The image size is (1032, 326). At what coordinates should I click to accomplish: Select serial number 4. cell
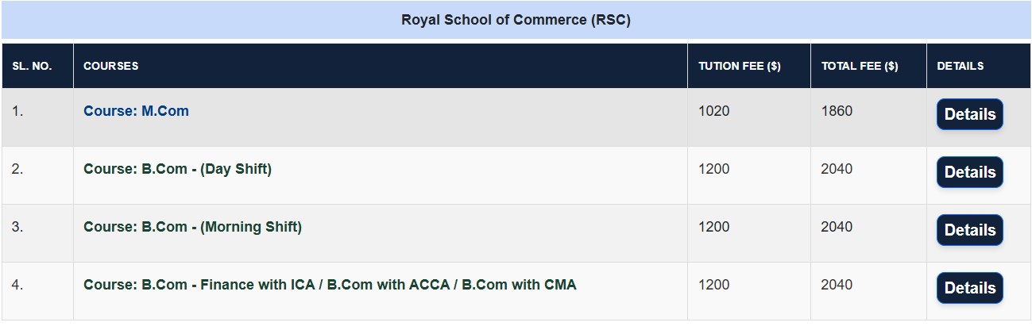click(x=37, y=291)
